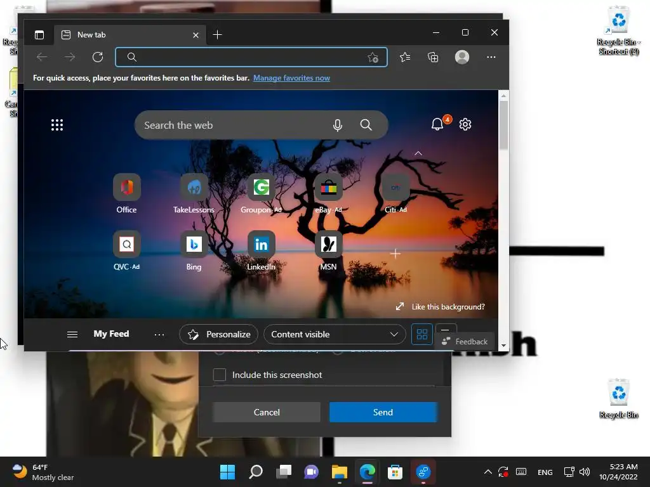Click the Feedback button
Image resolution: width=650 pixels, height=487 pixels.
(465, 342)
